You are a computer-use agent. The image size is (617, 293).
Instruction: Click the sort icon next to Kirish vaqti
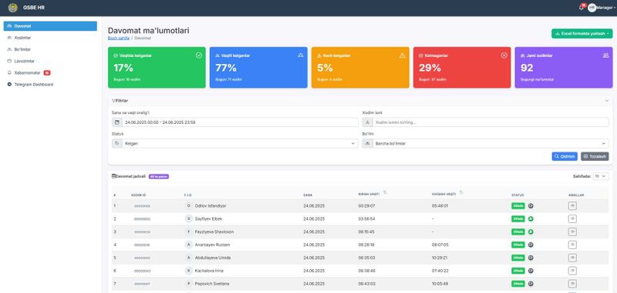click(x=385, y=192)
